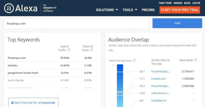Click the 17.1 overlap score

pos(142,79)
